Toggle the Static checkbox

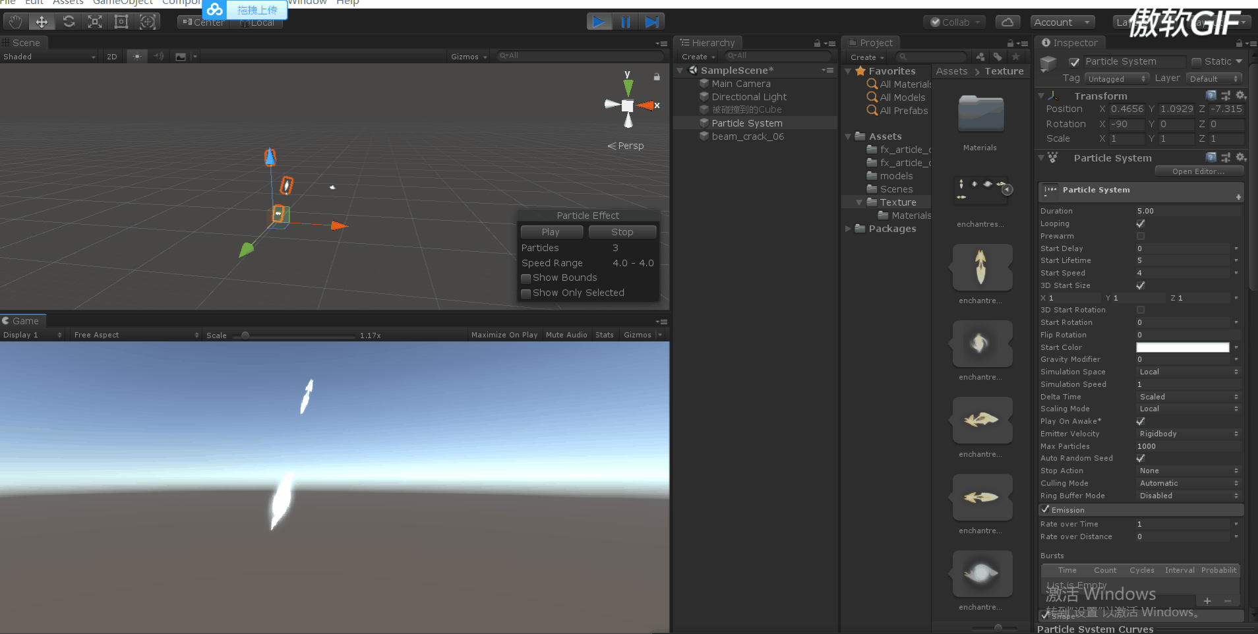pos(1197,62)
